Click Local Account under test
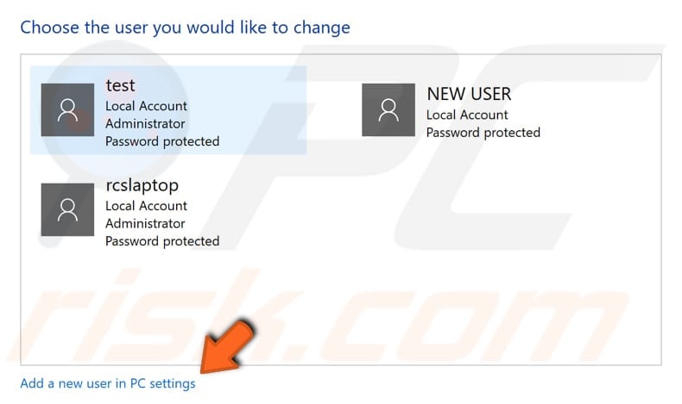The height and width of the screenshot is (404, 682). tap(146, 106)
